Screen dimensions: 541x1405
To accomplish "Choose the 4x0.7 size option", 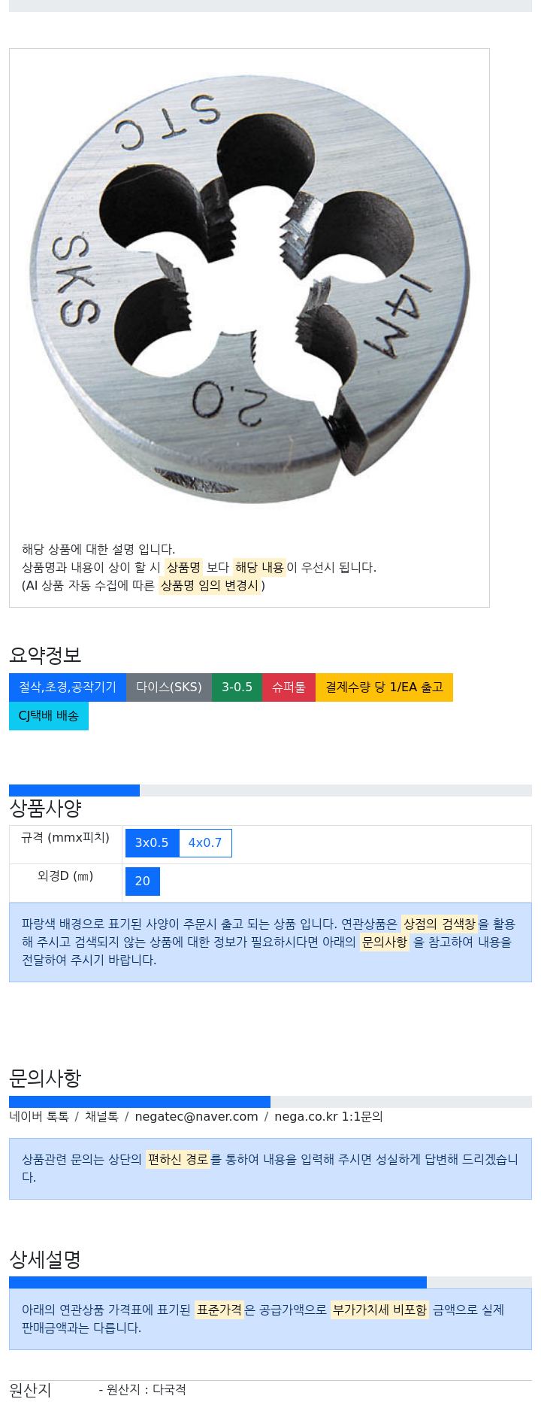I will click(205, 843).
